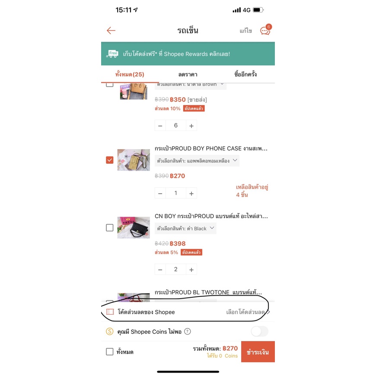Click the Shopee voucher ticket icon

110,312
